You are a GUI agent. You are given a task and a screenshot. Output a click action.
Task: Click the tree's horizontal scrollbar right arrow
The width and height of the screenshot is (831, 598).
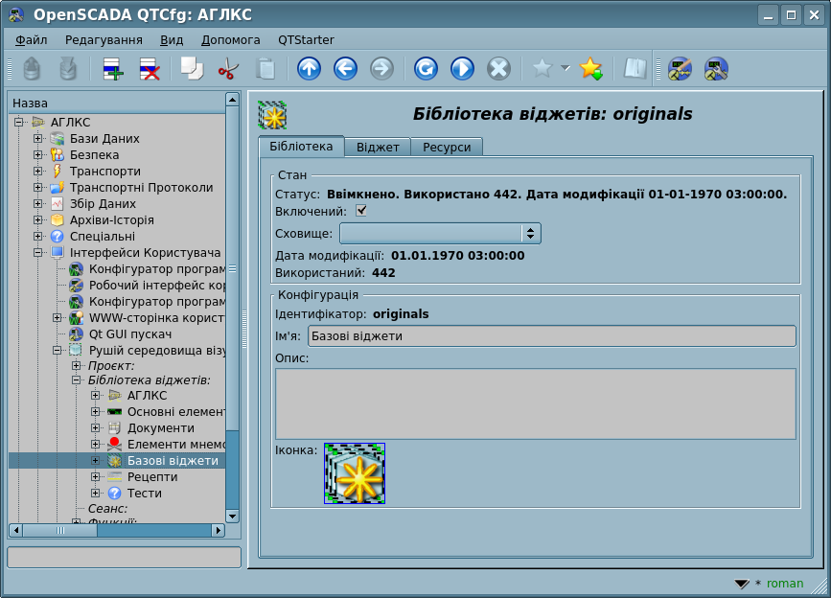pyautogui.click(x=218, y=530)
